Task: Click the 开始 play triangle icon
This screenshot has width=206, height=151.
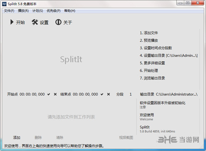Action: pyautogui.click(x=12, y=22)
